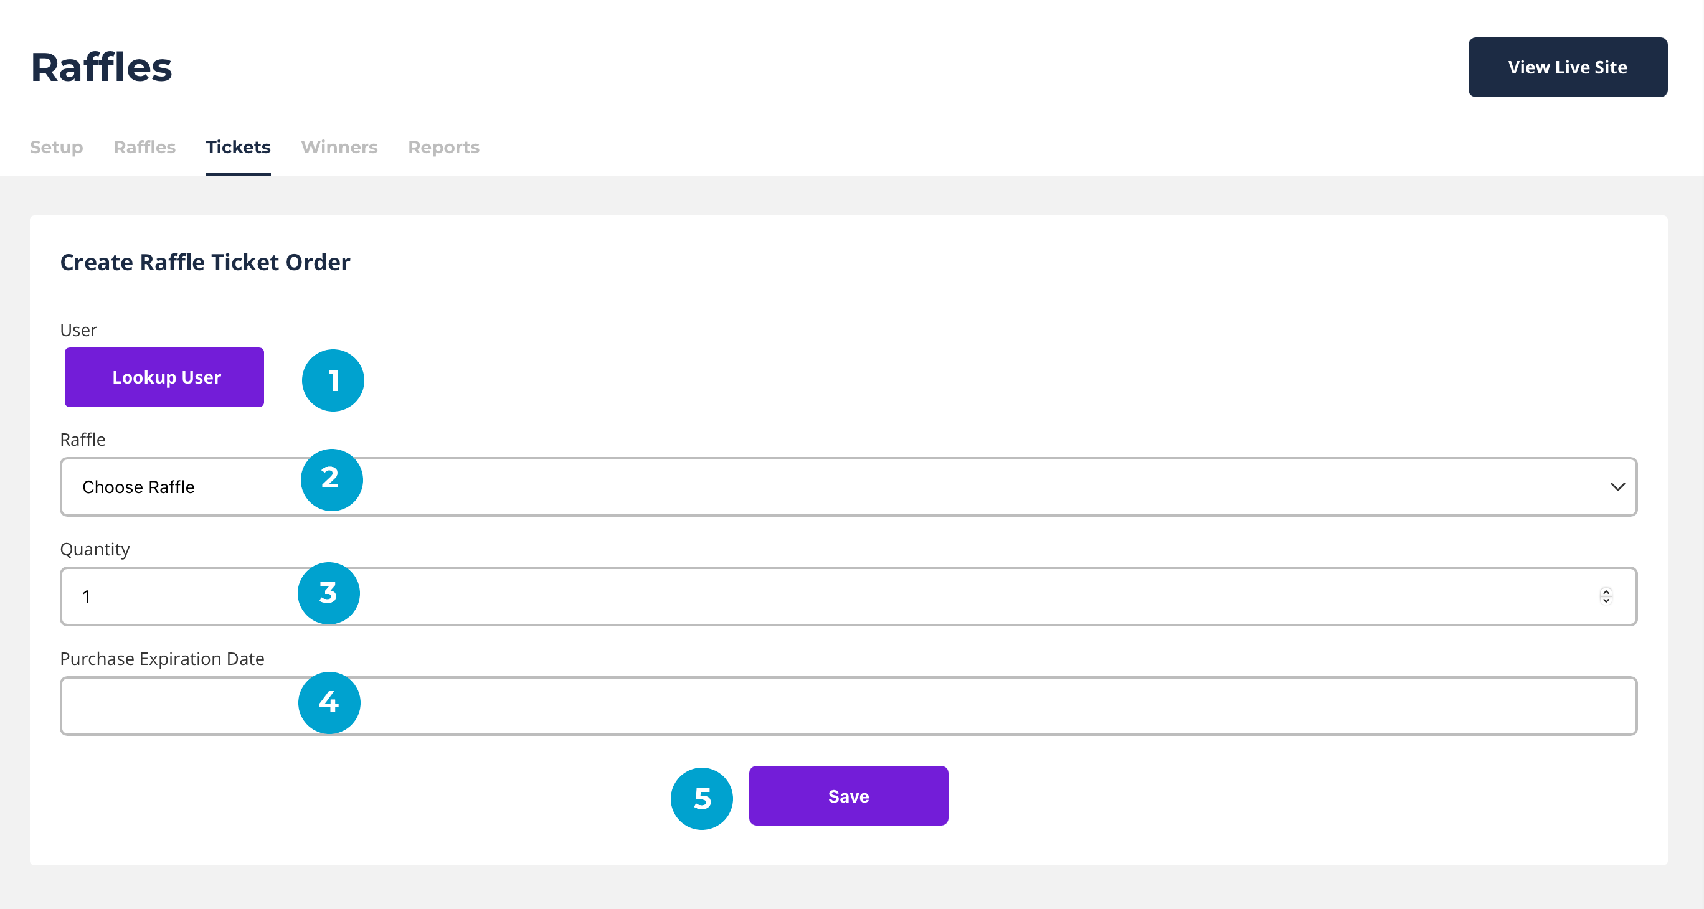Click the View Live Site button

1567,67
